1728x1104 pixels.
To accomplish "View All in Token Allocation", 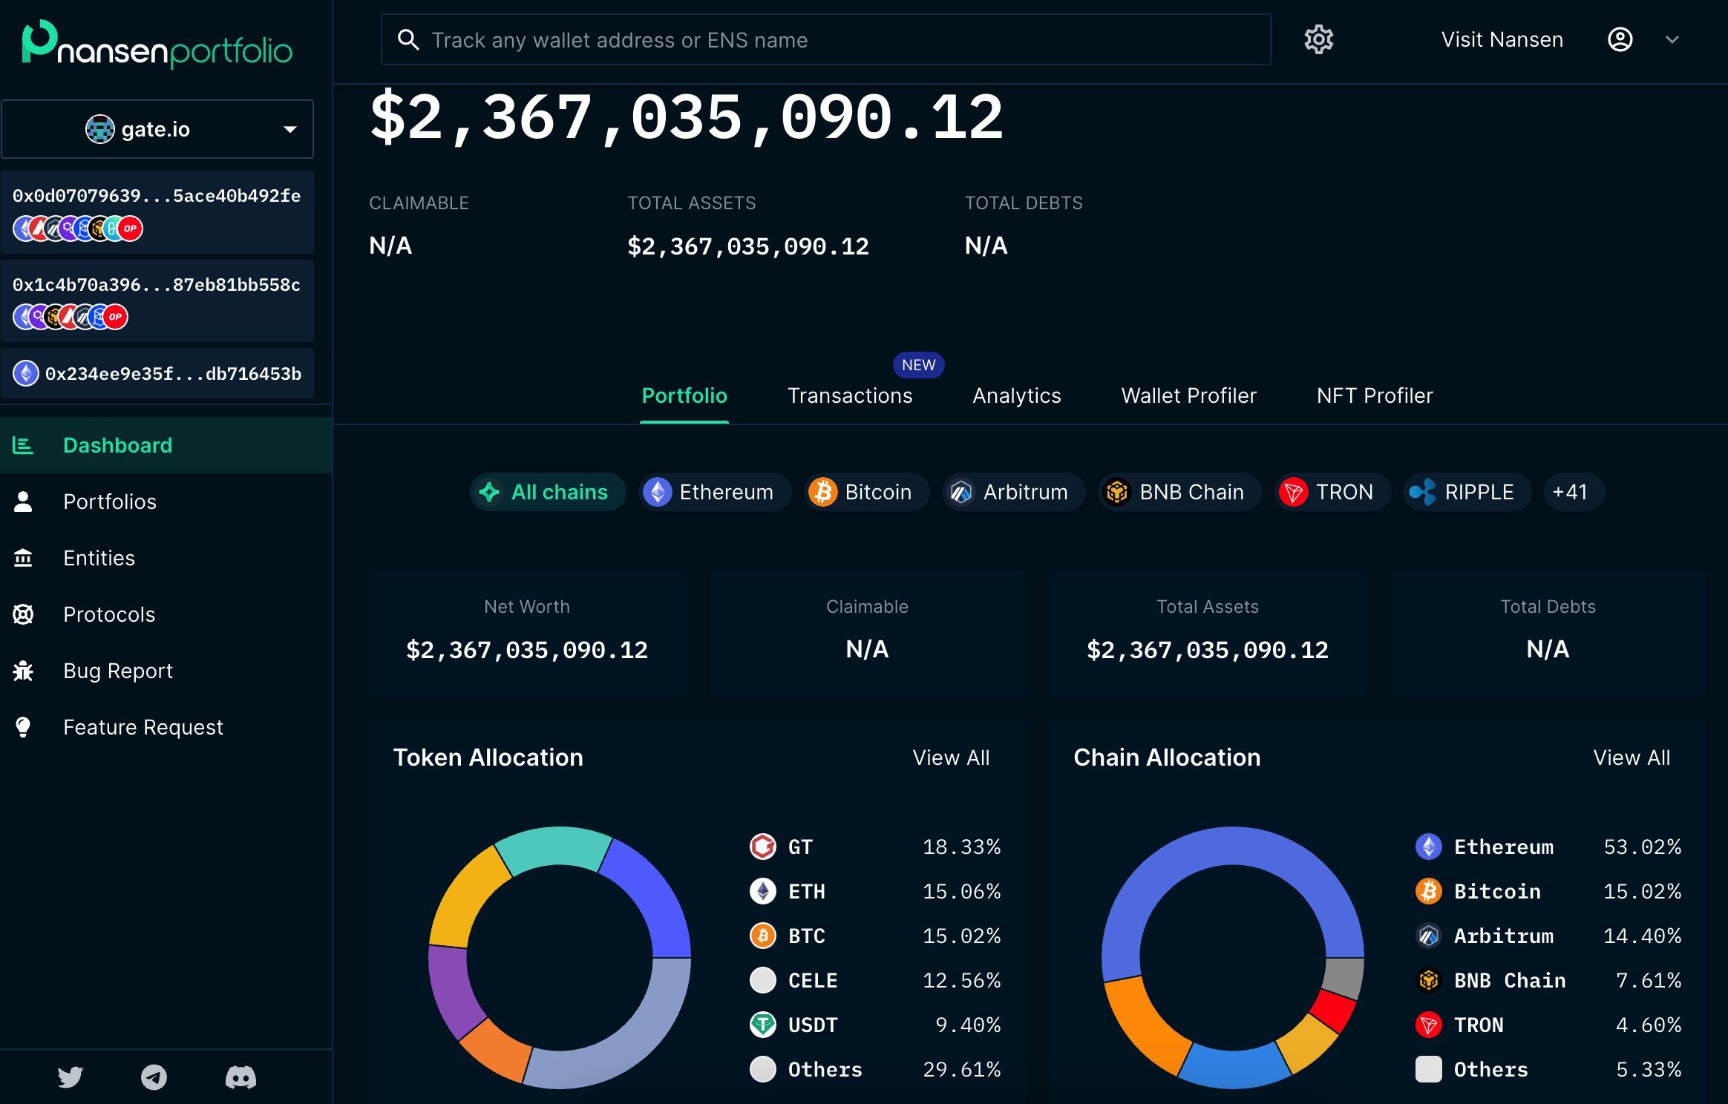I will 950,758.
